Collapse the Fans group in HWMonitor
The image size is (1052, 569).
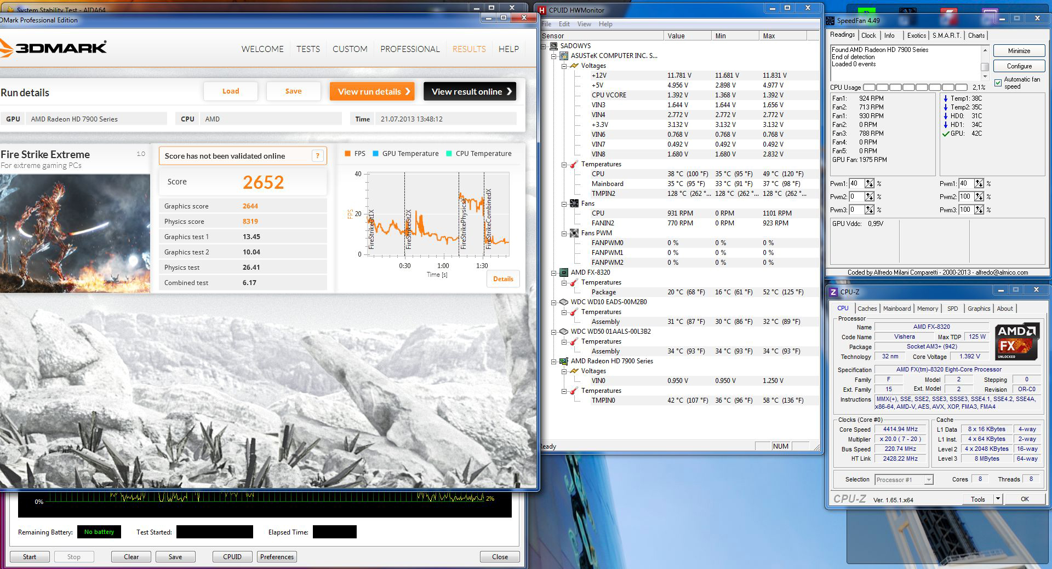click(564, 204)
